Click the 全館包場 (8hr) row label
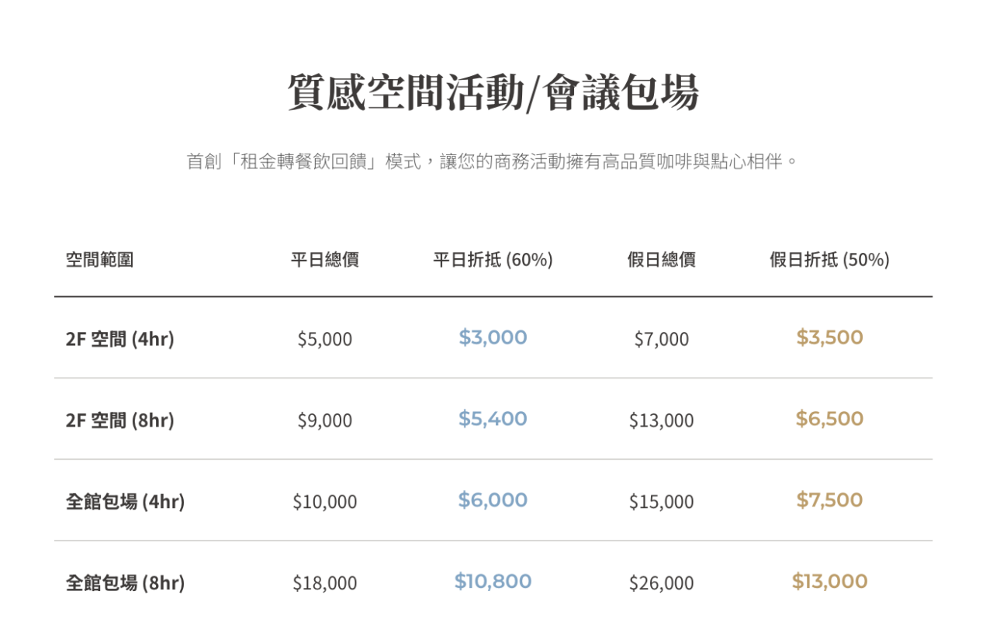 pyautogui.click(x=125, y=583)
